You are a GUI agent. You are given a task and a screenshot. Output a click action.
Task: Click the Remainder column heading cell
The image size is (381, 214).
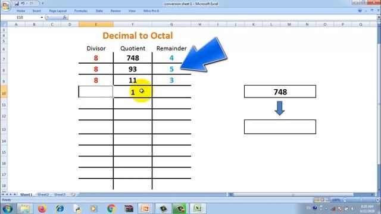tap(171, 48)
